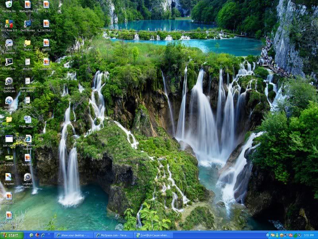Launch AVG Free 8.0 shortcut

9,24
